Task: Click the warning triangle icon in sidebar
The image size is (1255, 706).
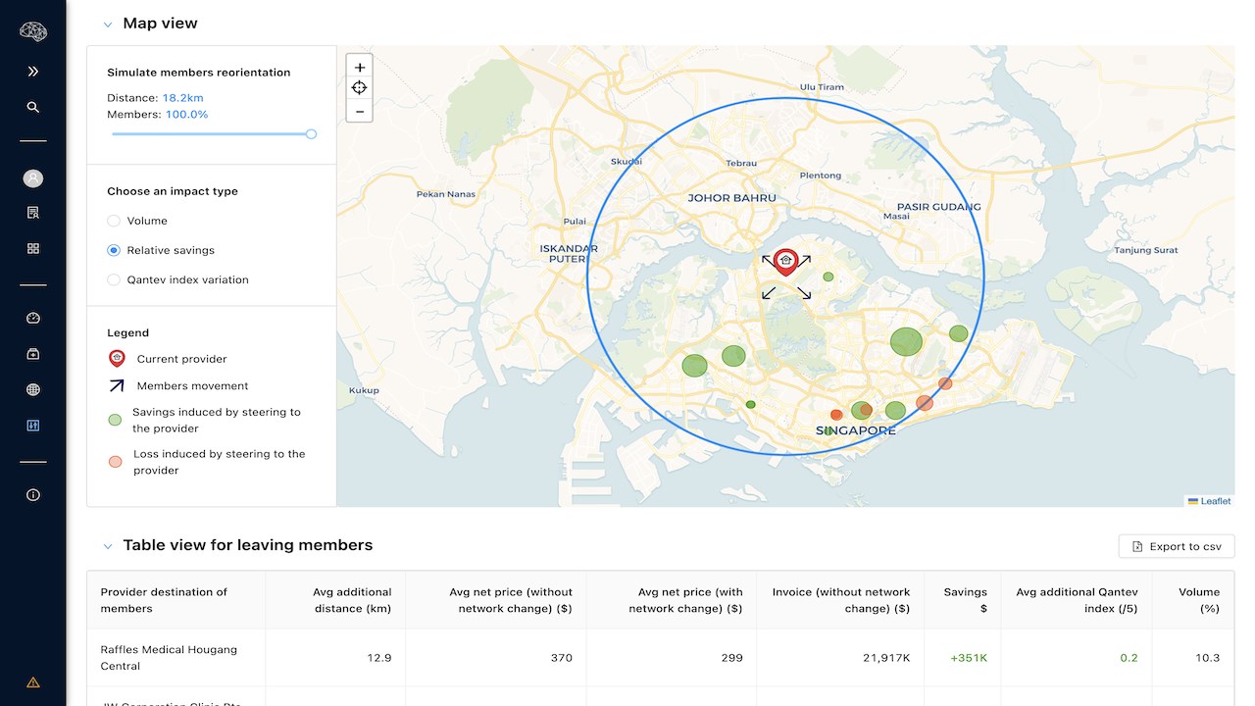Action: click(x=33, y=682)
